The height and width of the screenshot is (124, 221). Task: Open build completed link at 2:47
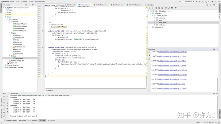172,61
